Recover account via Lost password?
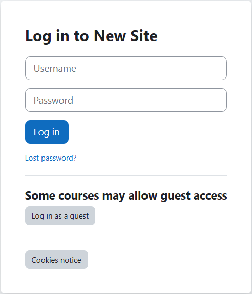Viewport: 252px width, 294px height. (x=51, y=158)
